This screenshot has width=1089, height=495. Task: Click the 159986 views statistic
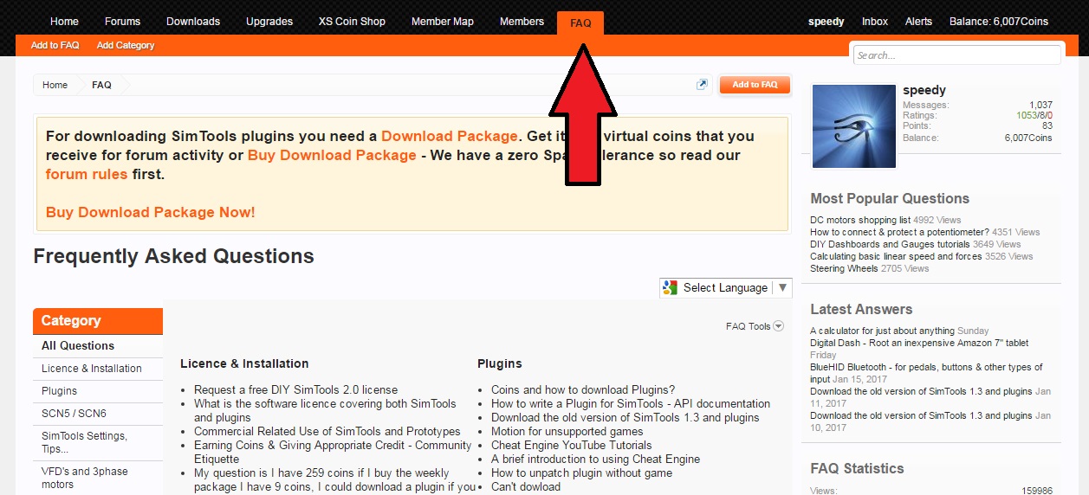(x=1036, y=491)
